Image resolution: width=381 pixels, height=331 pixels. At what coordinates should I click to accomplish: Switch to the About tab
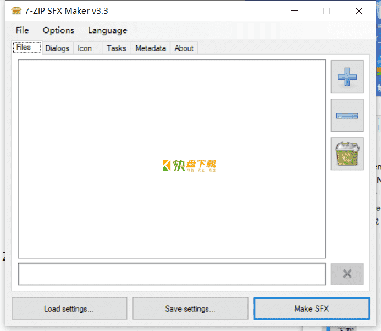click(184, 48)
